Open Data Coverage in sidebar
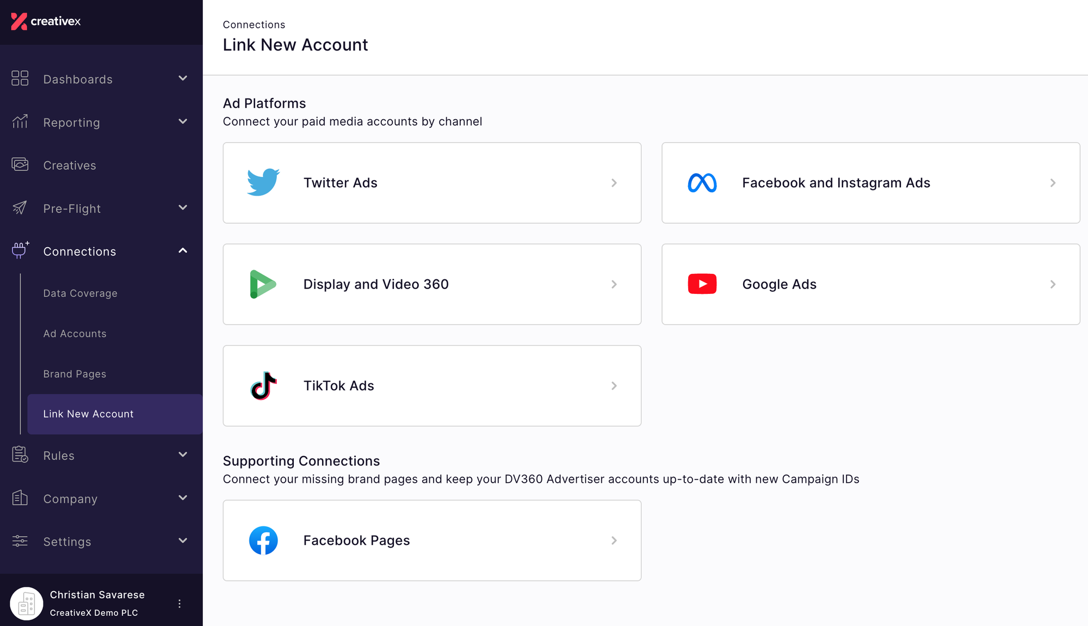The image size is (1088, 626). 81,293
